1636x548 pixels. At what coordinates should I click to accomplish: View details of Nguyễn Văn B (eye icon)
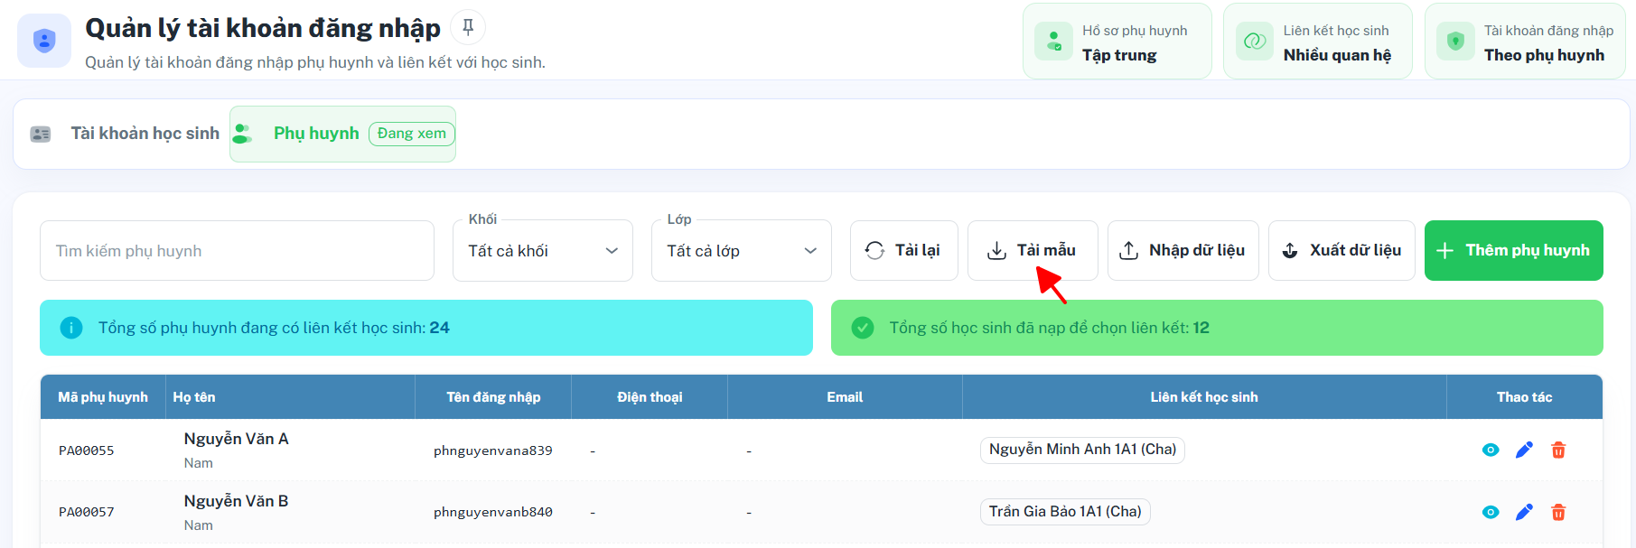(x=1491, y=512)
